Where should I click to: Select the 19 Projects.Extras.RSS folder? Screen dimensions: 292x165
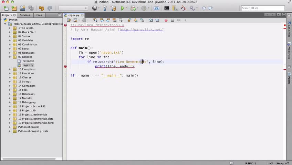32,106
